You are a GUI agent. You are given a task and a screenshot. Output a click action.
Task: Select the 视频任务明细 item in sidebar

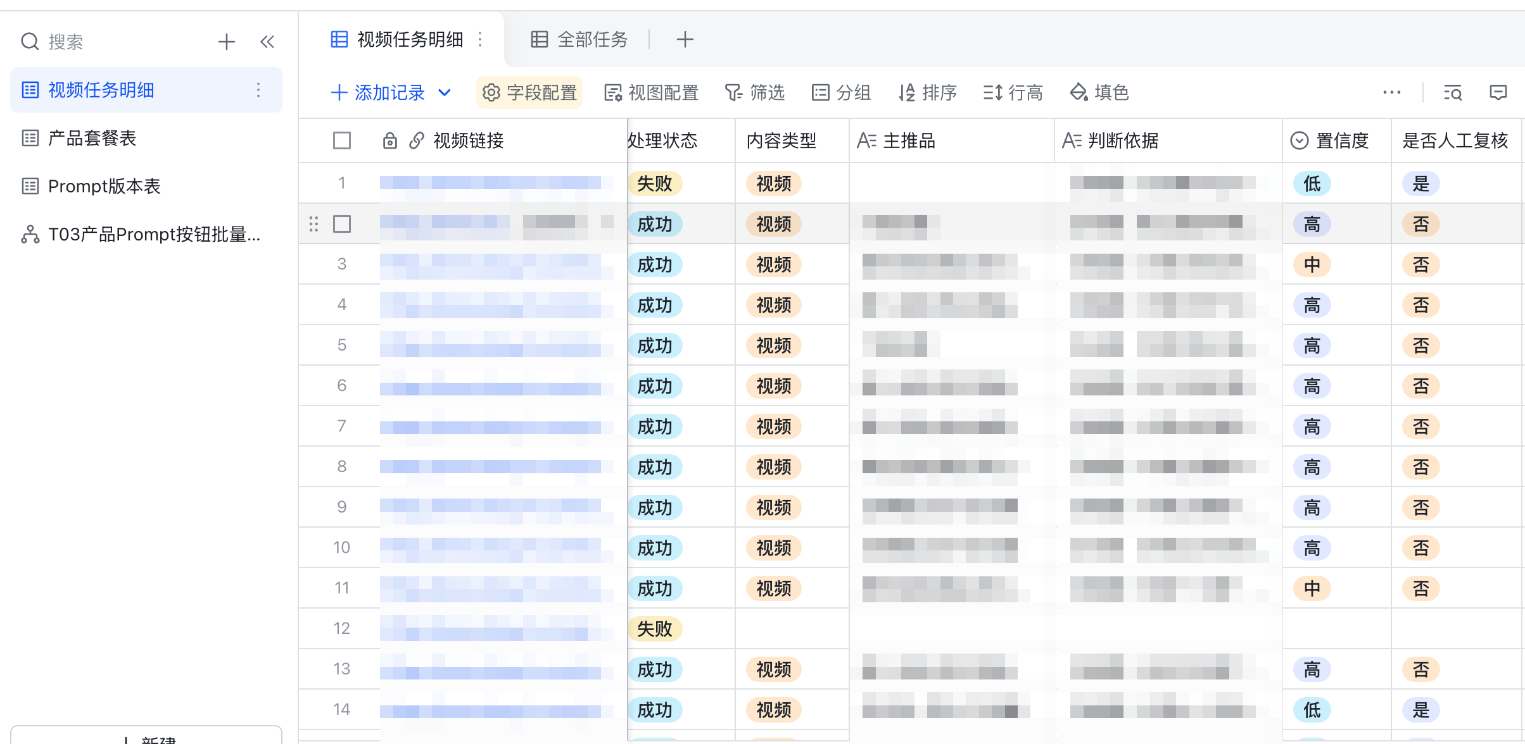point(146,90)
